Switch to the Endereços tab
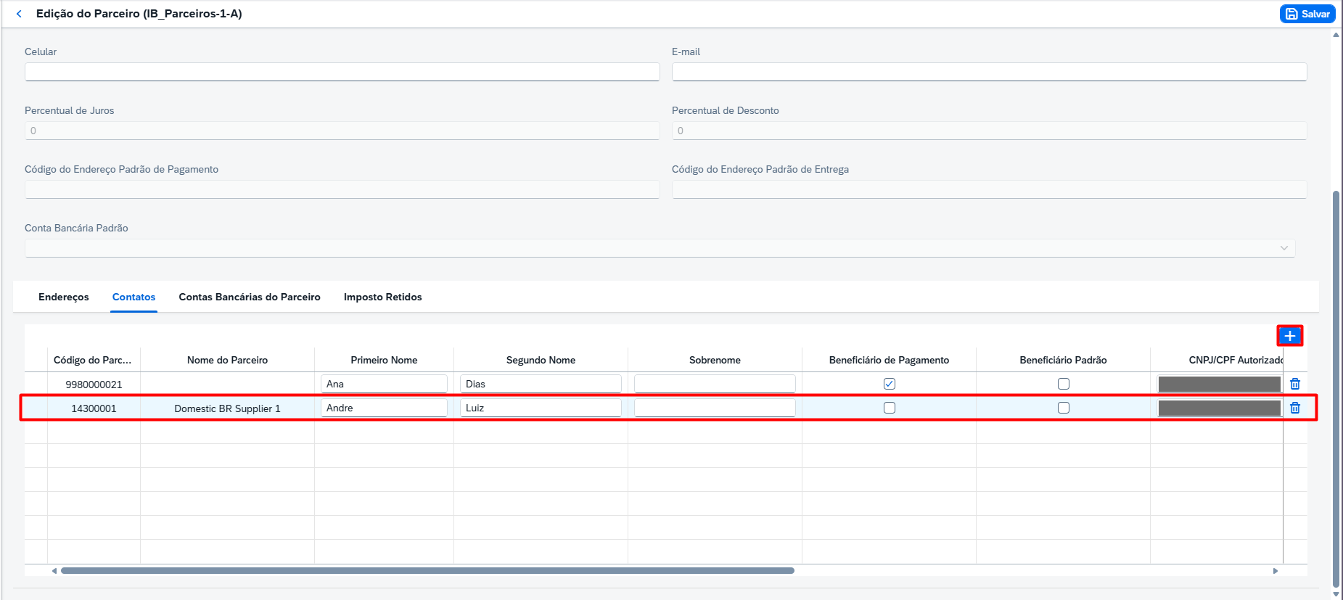Viewport: 1343px width, 600px height. (64, 297)
